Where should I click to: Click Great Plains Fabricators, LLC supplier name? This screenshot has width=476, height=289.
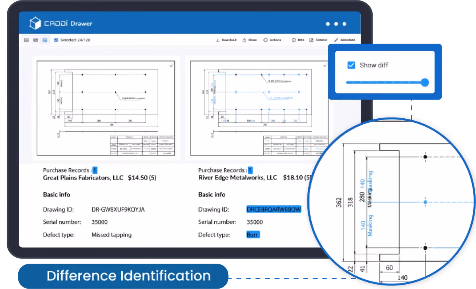(x=83, y=178)
